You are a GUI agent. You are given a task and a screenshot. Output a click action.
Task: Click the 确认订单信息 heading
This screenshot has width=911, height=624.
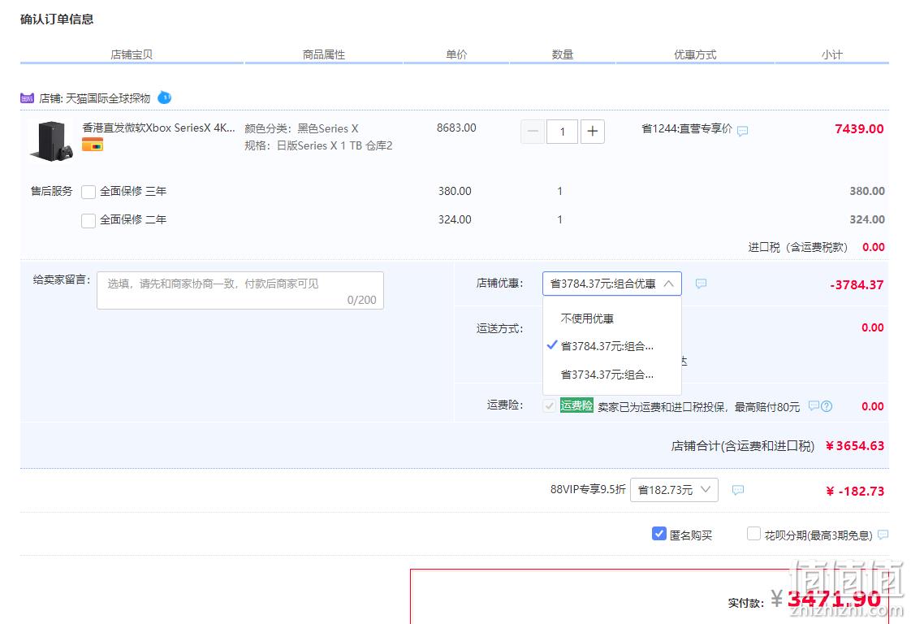click(x=57, y=19)
